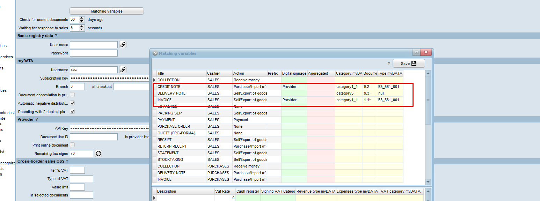
Task: Increase the unsent documents days value
Action: 82,18
